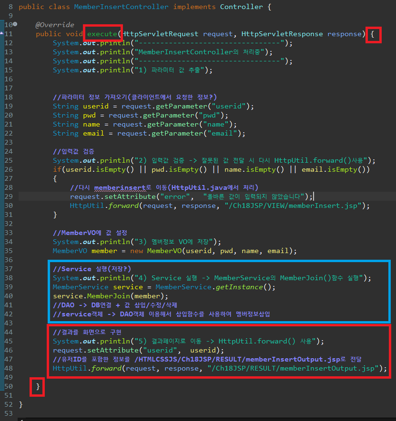Click the string "5) 결과페이지로 이동" on line 45
396x421 pixels.
(225, 341)
